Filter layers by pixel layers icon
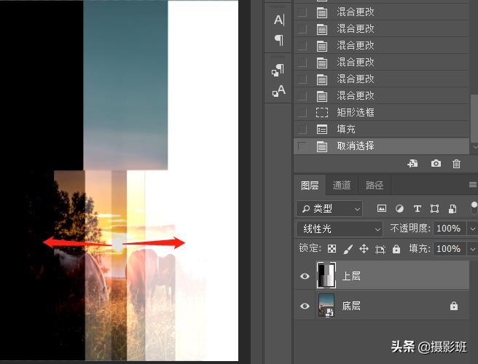Screen dimensions: 478x364 click(x=382, y=209)
